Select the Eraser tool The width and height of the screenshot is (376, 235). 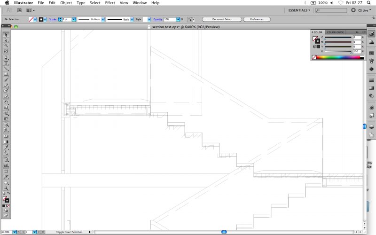[6, 96]
